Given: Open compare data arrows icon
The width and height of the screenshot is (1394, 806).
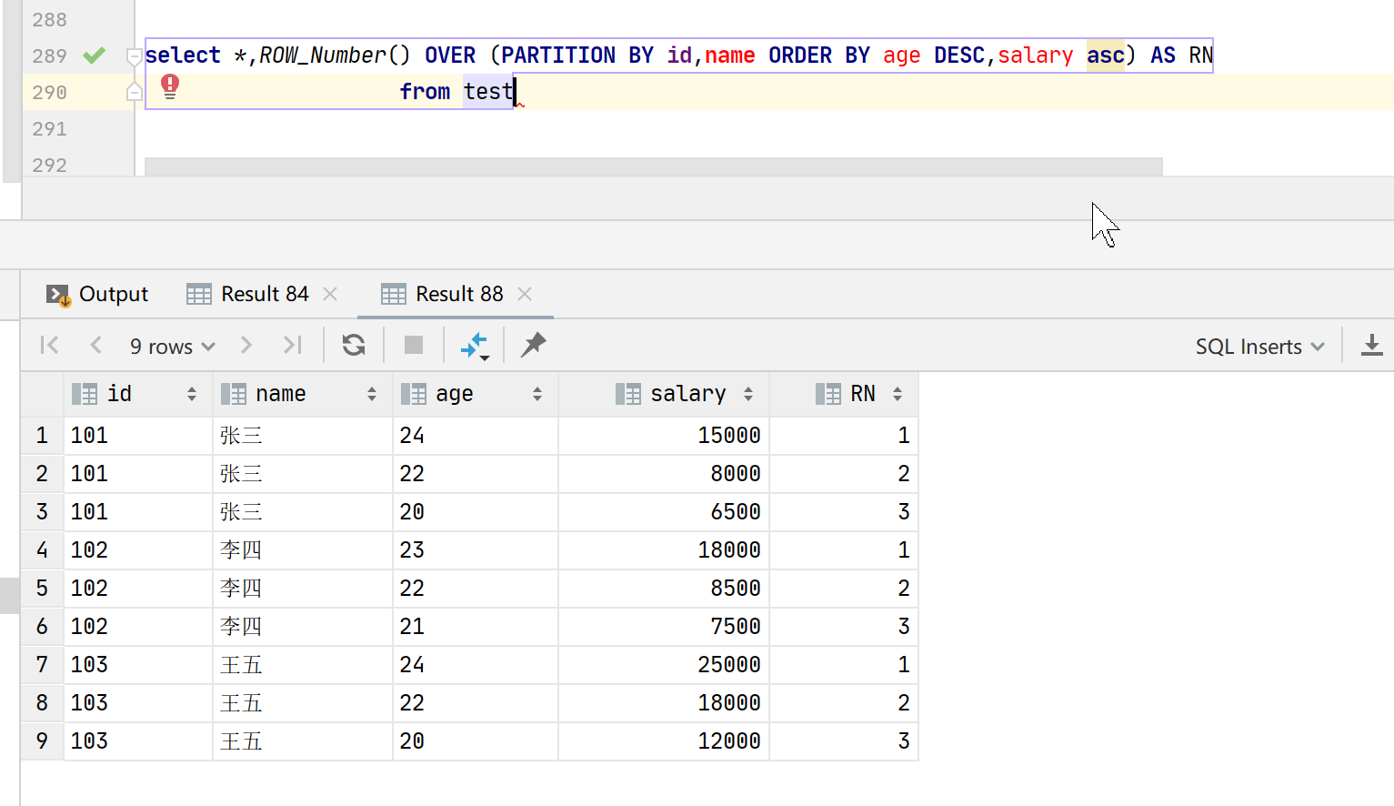Looking at the screenshot, I should coord(475,346).
